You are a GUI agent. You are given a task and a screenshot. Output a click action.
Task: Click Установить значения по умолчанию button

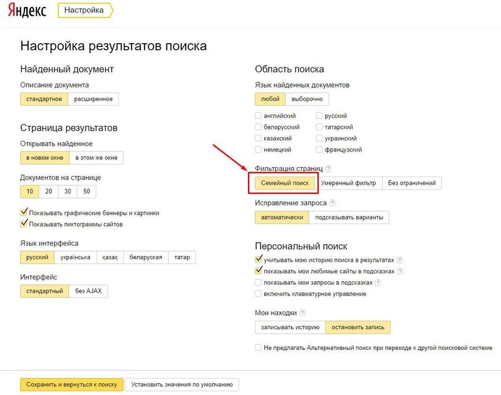pos(182,384)
